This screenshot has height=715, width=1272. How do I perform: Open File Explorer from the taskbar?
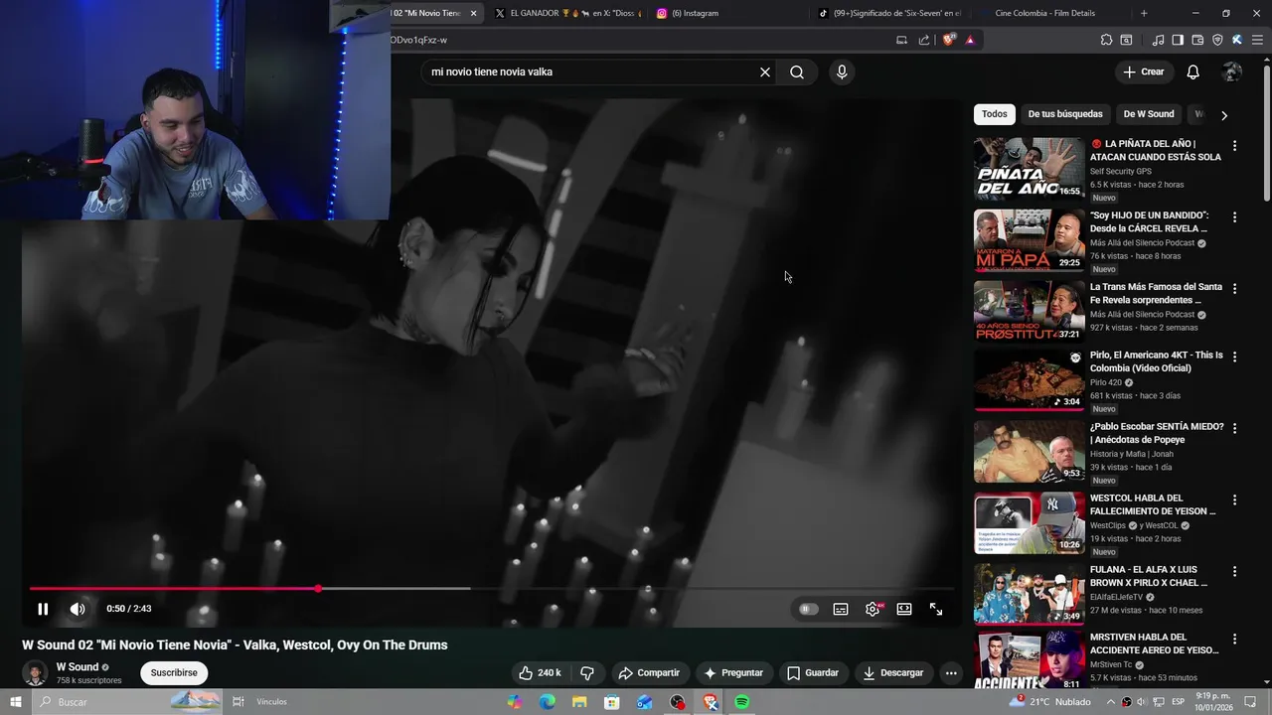(x=579, y=702)
